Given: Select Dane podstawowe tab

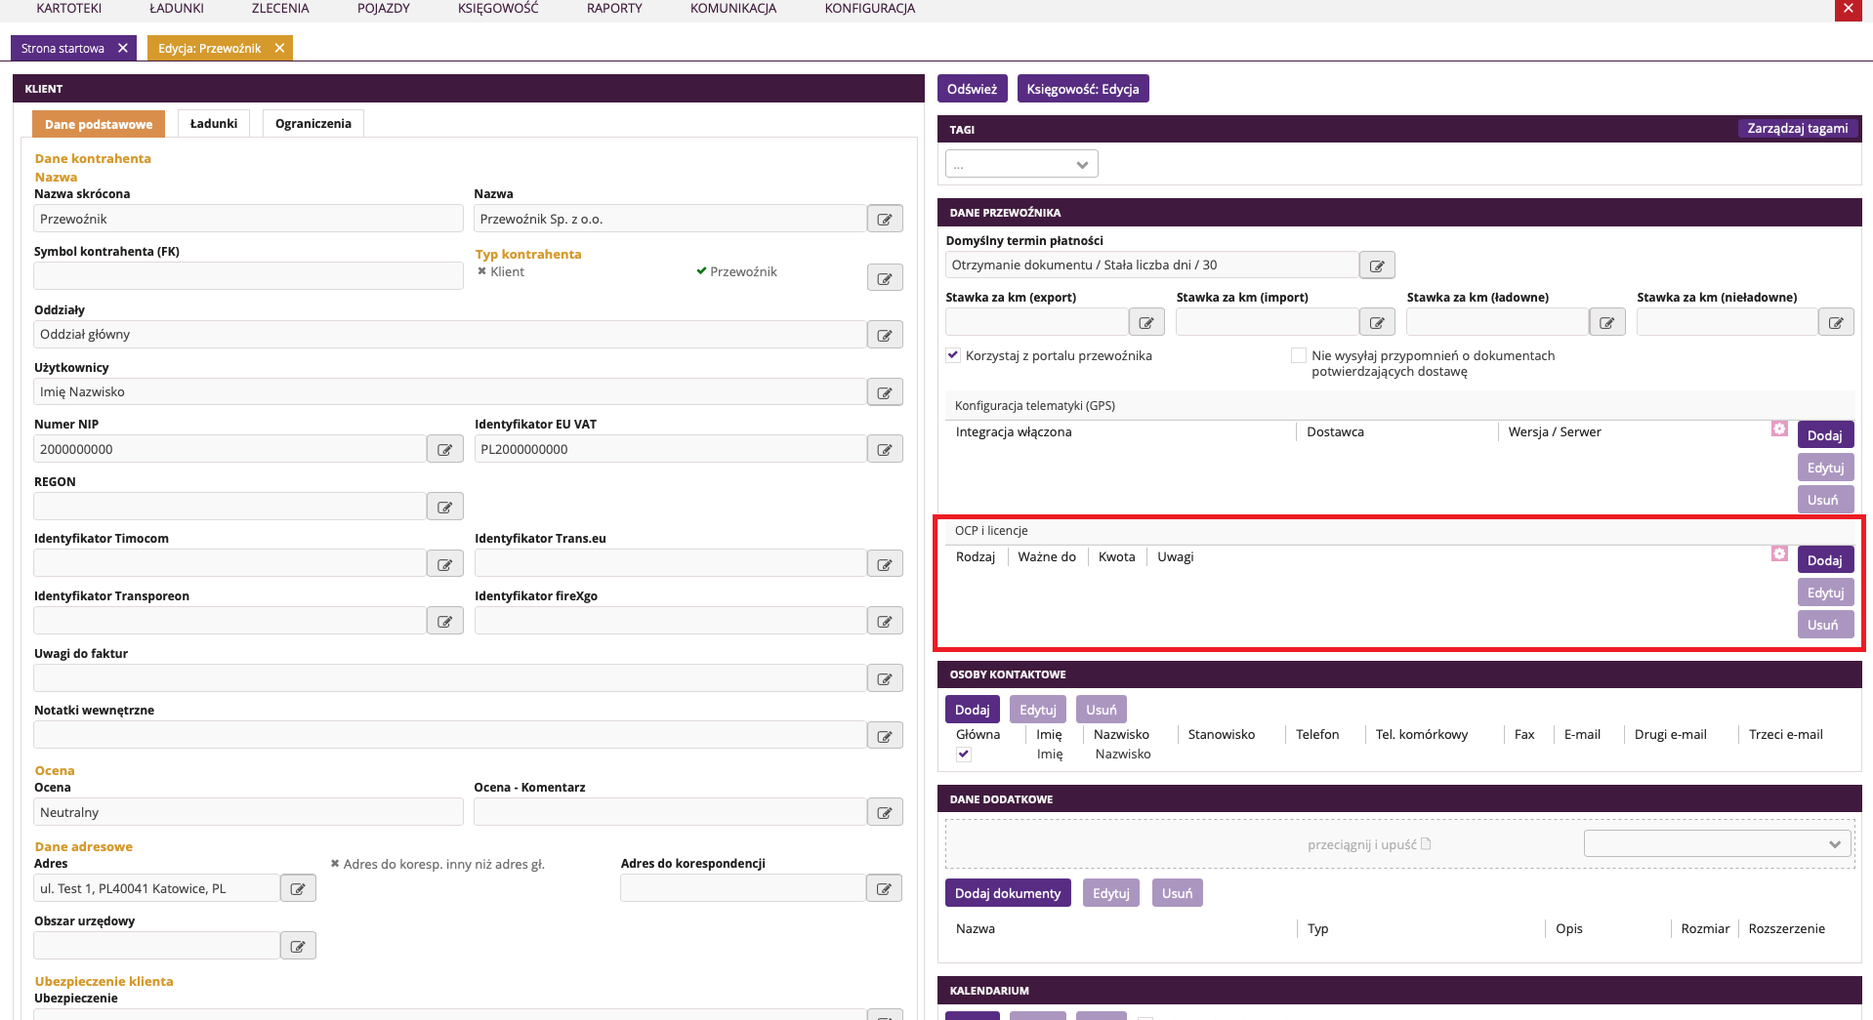Looking at the screenshot, I should click(x=99, y=124).
